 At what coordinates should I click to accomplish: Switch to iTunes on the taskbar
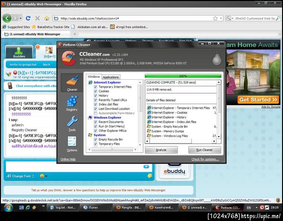coord(95,207)
